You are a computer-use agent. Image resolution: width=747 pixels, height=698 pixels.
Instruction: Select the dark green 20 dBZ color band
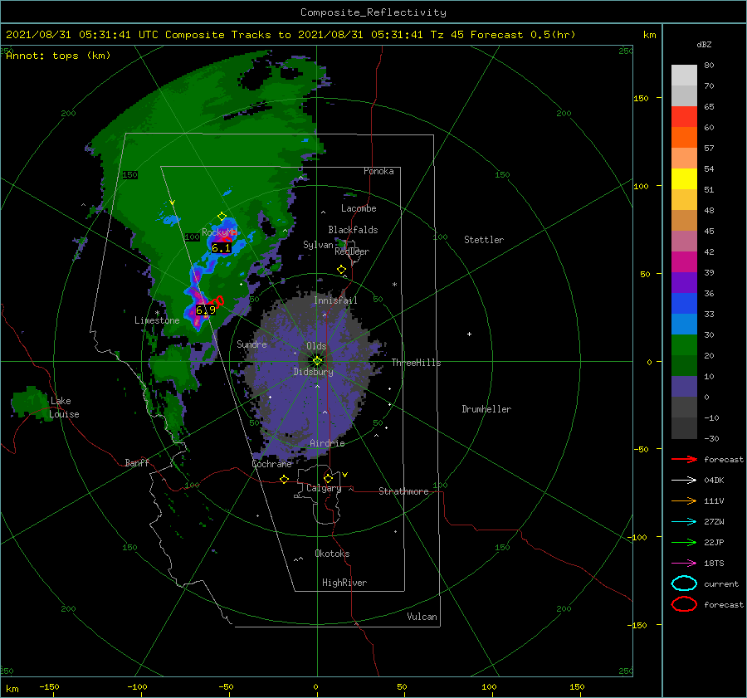(x=684, y=365)
